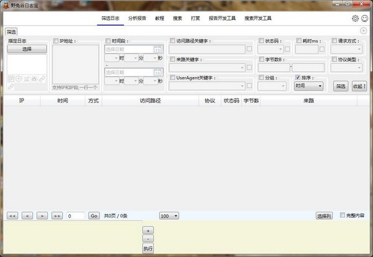Open the 协议类型 dropdown
The width and height of the screenshot is (373, 257).
pos(347,68)
